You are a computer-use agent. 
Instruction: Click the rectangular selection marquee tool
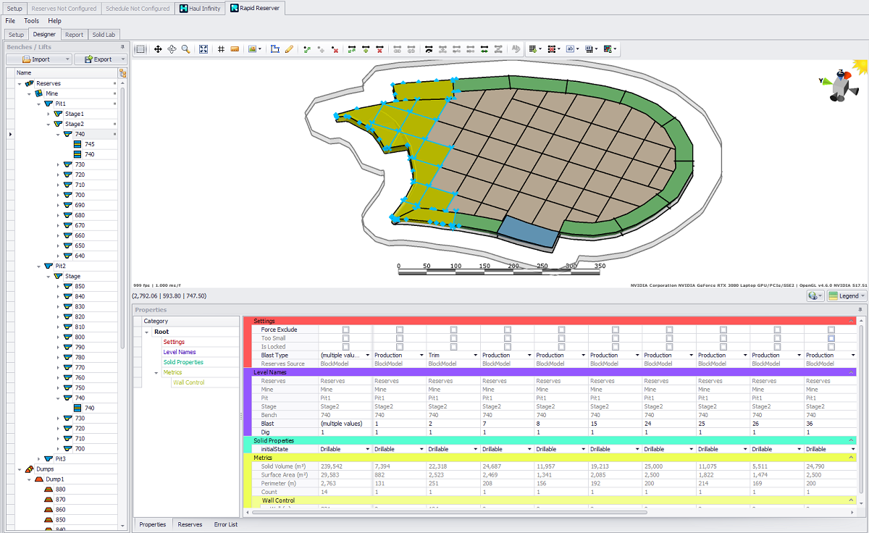coord(140,49)
